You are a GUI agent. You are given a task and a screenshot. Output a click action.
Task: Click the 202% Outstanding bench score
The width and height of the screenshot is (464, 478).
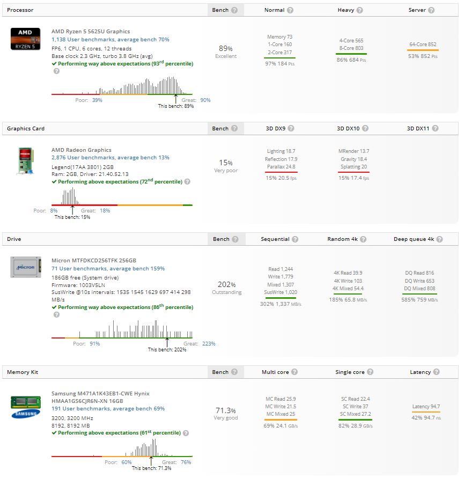[227, 288]
